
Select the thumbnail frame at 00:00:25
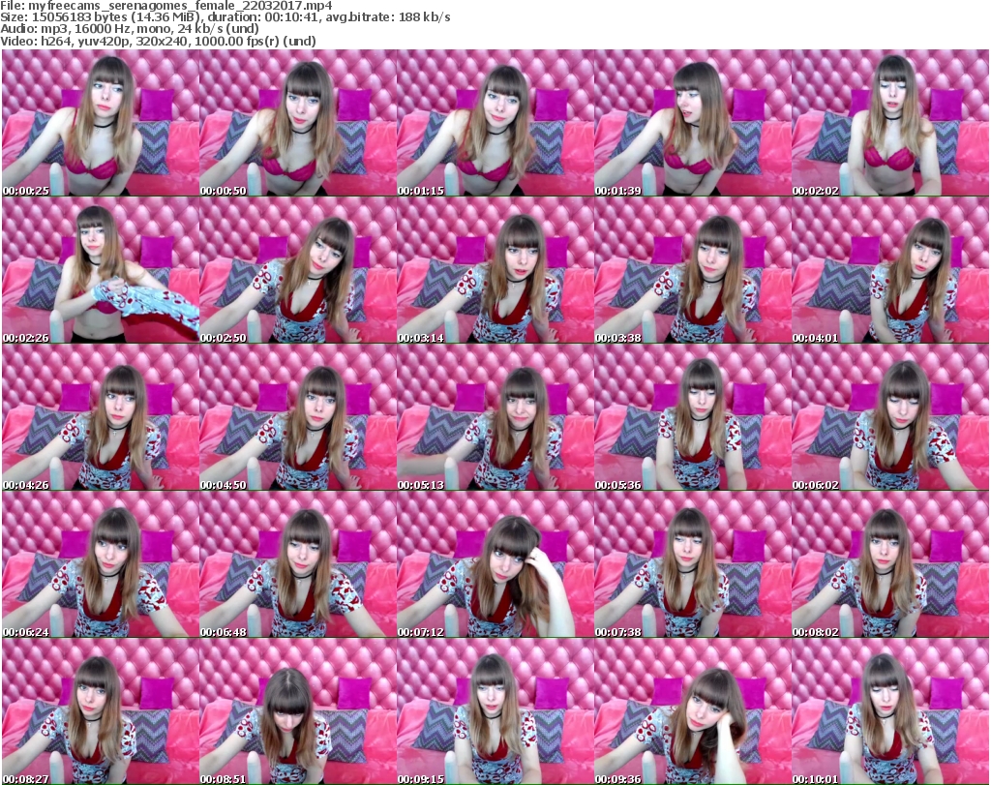101,123
